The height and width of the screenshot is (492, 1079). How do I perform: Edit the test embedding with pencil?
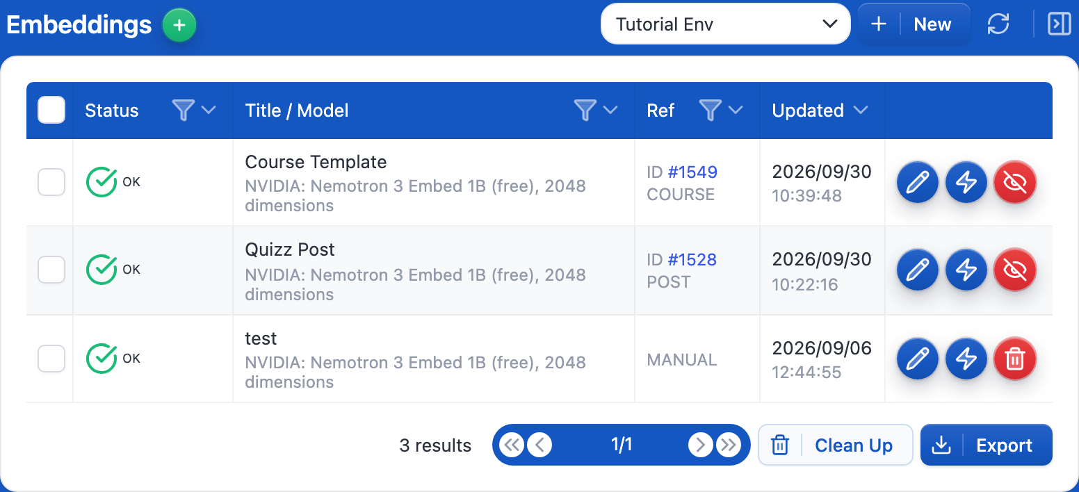[918, 359]
